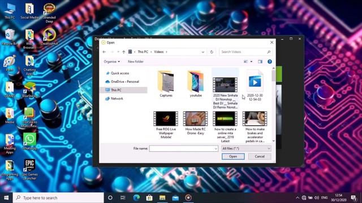Go back in Open dialog
Viewport: 362px width, 203px height.
click(x=104, y=52)
